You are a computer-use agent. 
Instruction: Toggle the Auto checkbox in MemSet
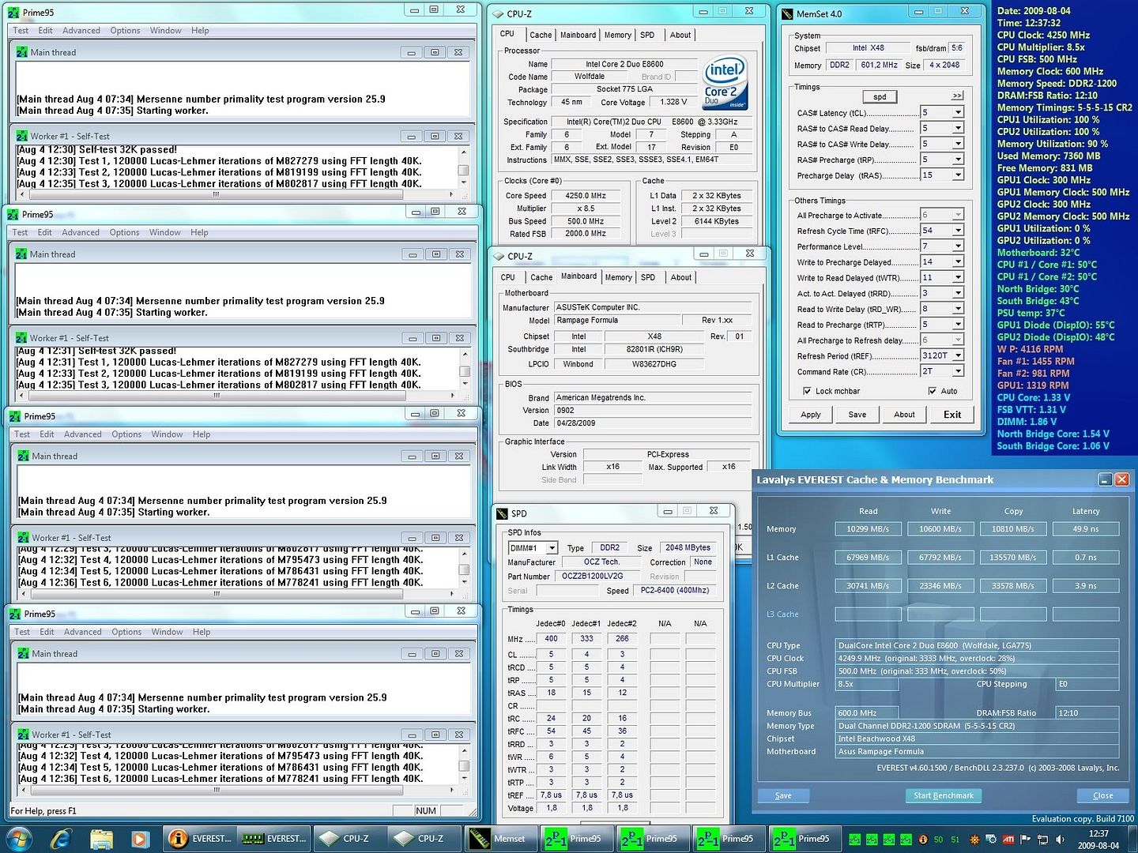pyautogui.click(x=933, y=391)
